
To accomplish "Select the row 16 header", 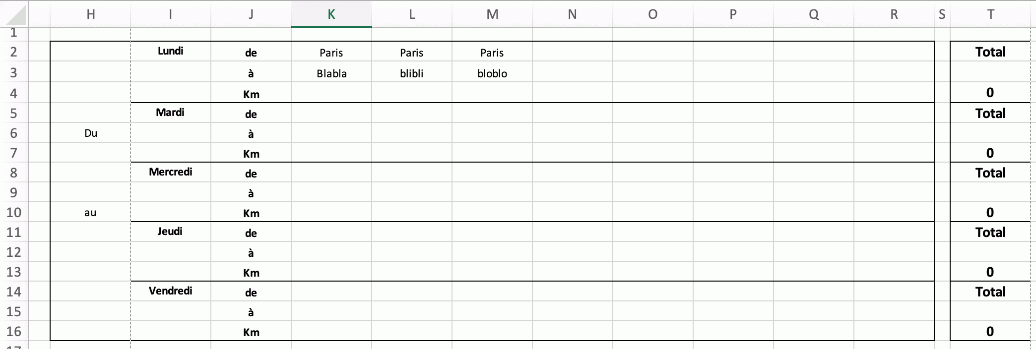I will tap(14, 332).
